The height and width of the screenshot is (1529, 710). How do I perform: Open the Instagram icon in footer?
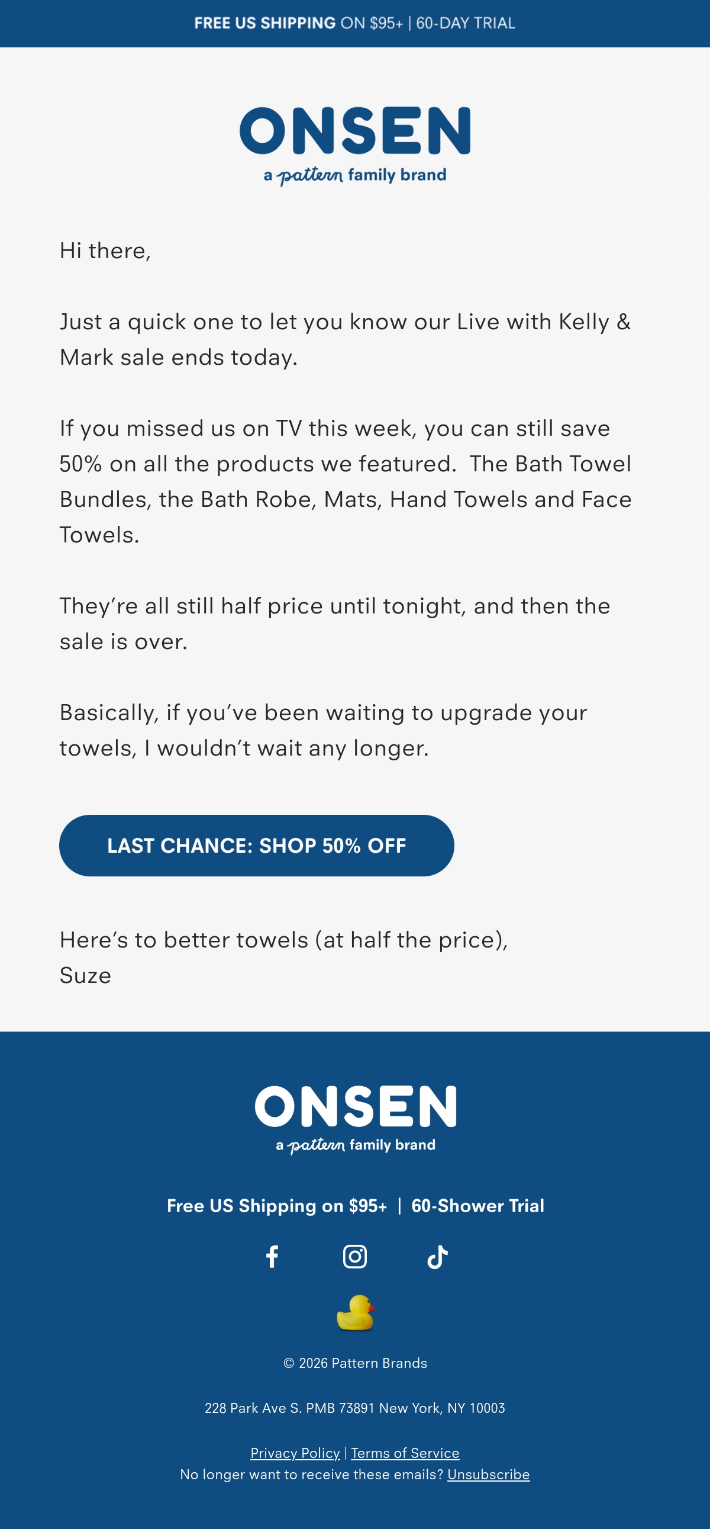pyautogui.click(x=354, y=1257)
